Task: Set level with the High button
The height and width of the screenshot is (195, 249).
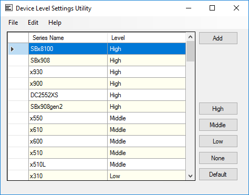Action: coord(218,109)
